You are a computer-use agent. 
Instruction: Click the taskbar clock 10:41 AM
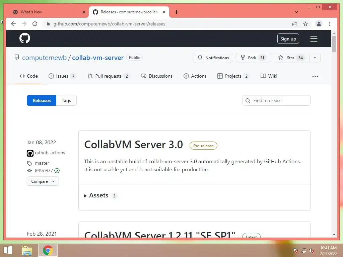coord(328,248)
